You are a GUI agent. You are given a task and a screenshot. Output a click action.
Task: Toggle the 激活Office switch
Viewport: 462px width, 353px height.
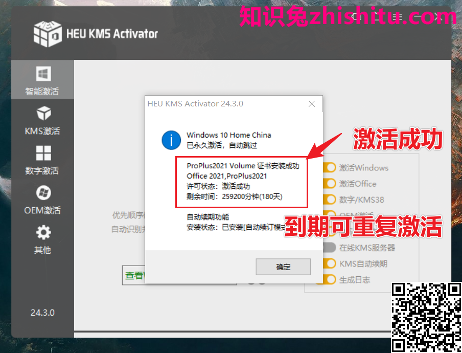coord(330,184)
